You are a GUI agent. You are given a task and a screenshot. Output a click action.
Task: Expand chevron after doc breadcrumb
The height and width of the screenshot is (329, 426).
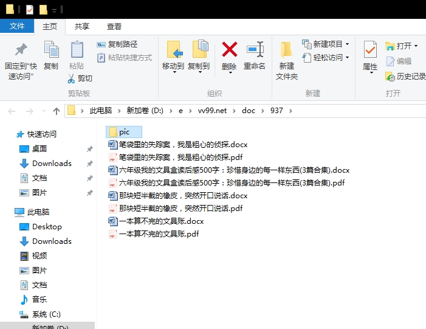(x=263, y=111)
